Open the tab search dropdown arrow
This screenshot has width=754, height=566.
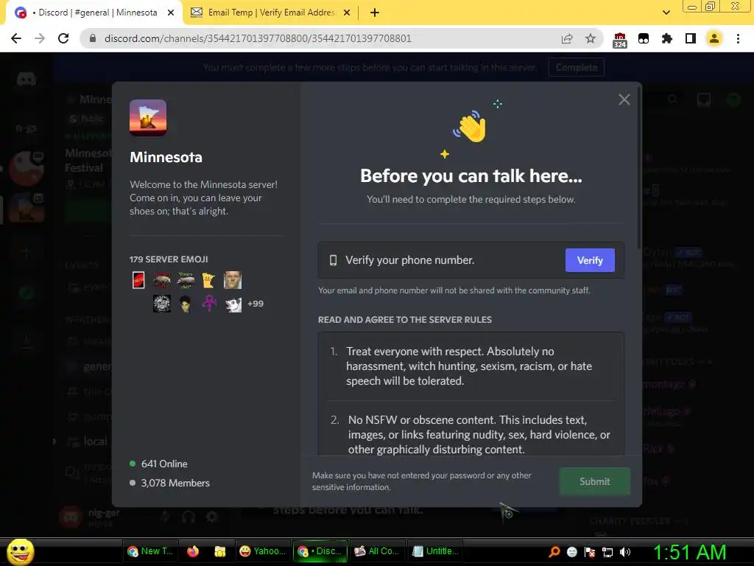pyautogui.click(x=666, y=13)
